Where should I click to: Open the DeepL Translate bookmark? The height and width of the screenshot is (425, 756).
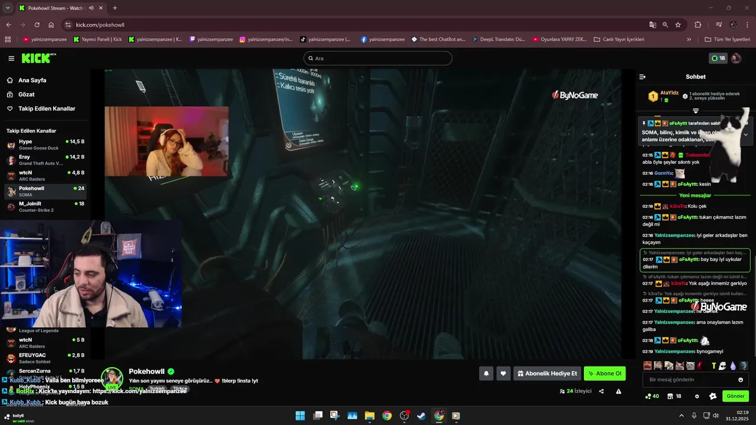498,40
